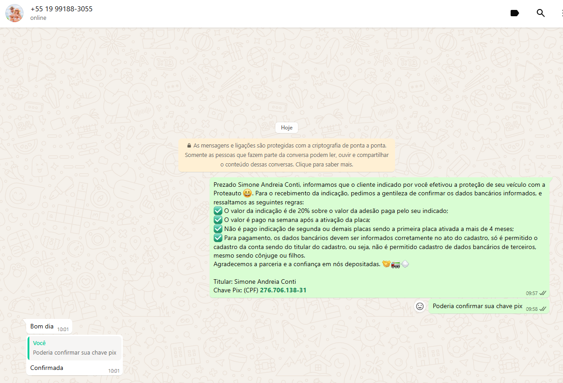Jump to the quoted reply from Você
The width and height of the screenshot is (563, 383).
pos(74,348)
